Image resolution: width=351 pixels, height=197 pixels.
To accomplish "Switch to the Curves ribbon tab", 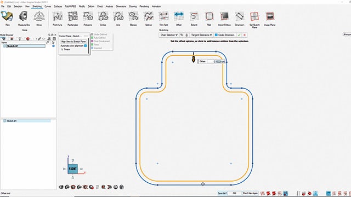I will click(48, 7).
